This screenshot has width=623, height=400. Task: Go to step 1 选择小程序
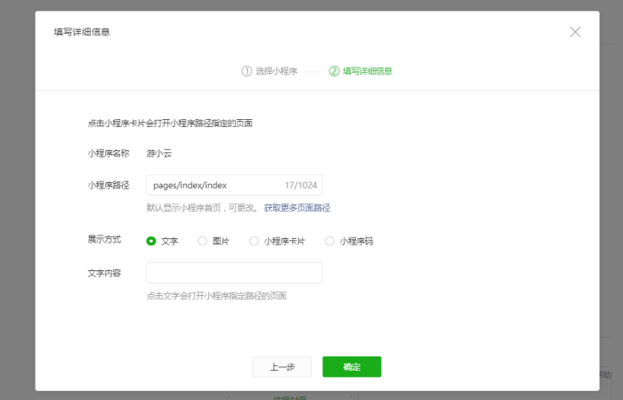click(270, 71)
